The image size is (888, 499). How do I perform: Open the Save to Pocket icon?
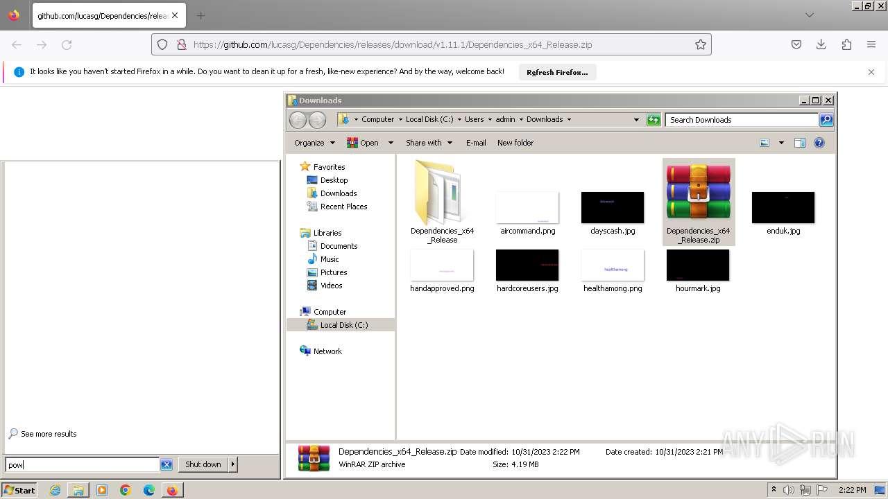796,44
